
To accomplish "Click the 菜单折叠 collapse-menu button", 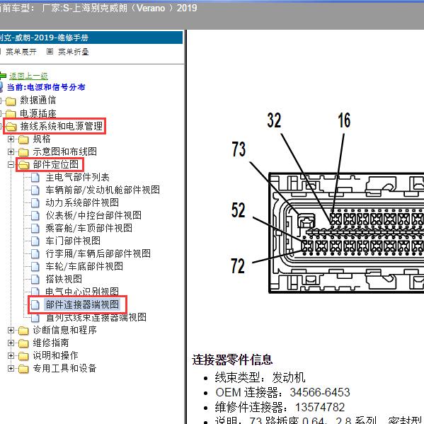I will click(74, 52).
